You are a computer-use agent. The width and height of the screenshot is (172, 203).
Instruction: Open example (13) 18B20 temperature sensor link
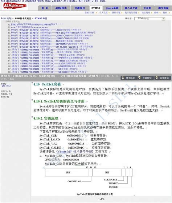[x=50, y=61]
